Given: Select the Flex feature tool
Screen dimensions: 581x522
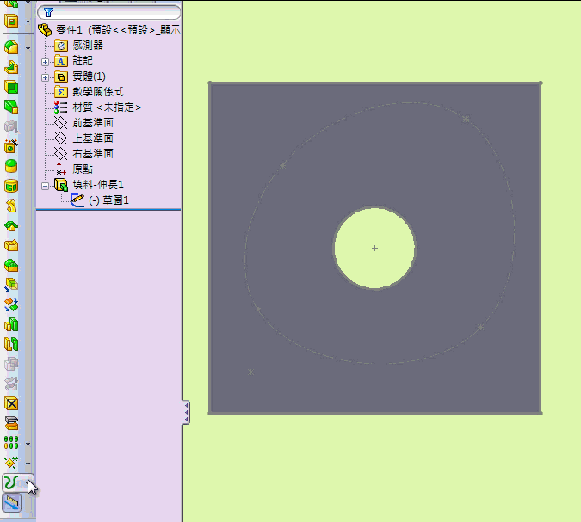Looking at the screenshot, I should pyautogui.click(x=11, y=206).
